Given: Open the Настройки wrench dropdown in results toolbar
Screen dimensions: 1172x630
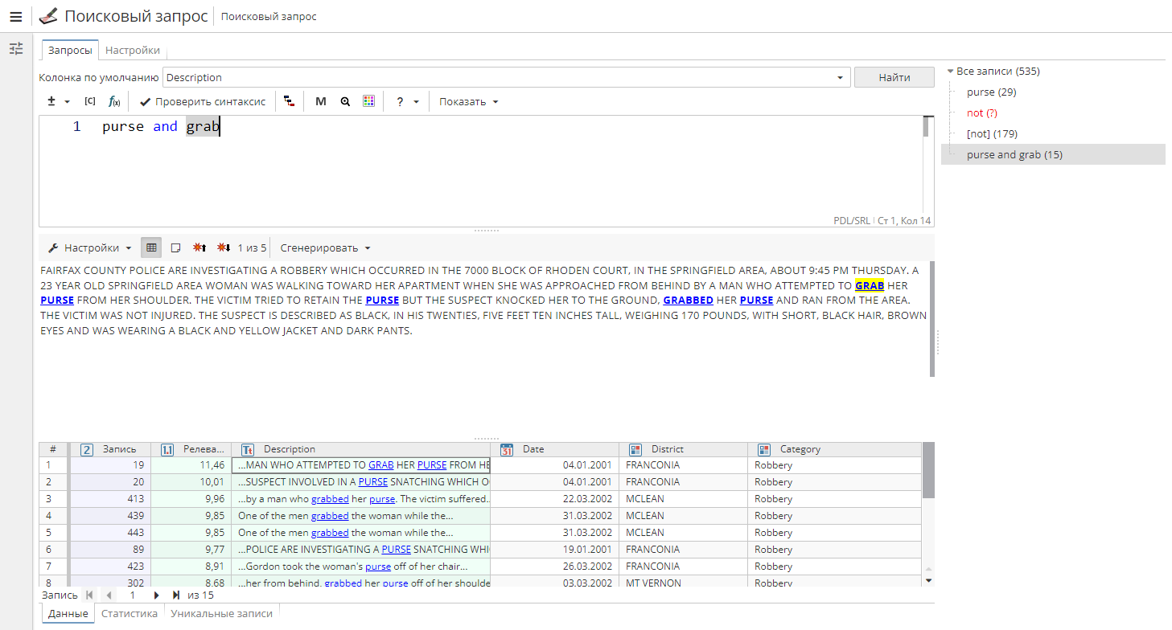Looking at the screenshot, I should click(x=89, y=247).
